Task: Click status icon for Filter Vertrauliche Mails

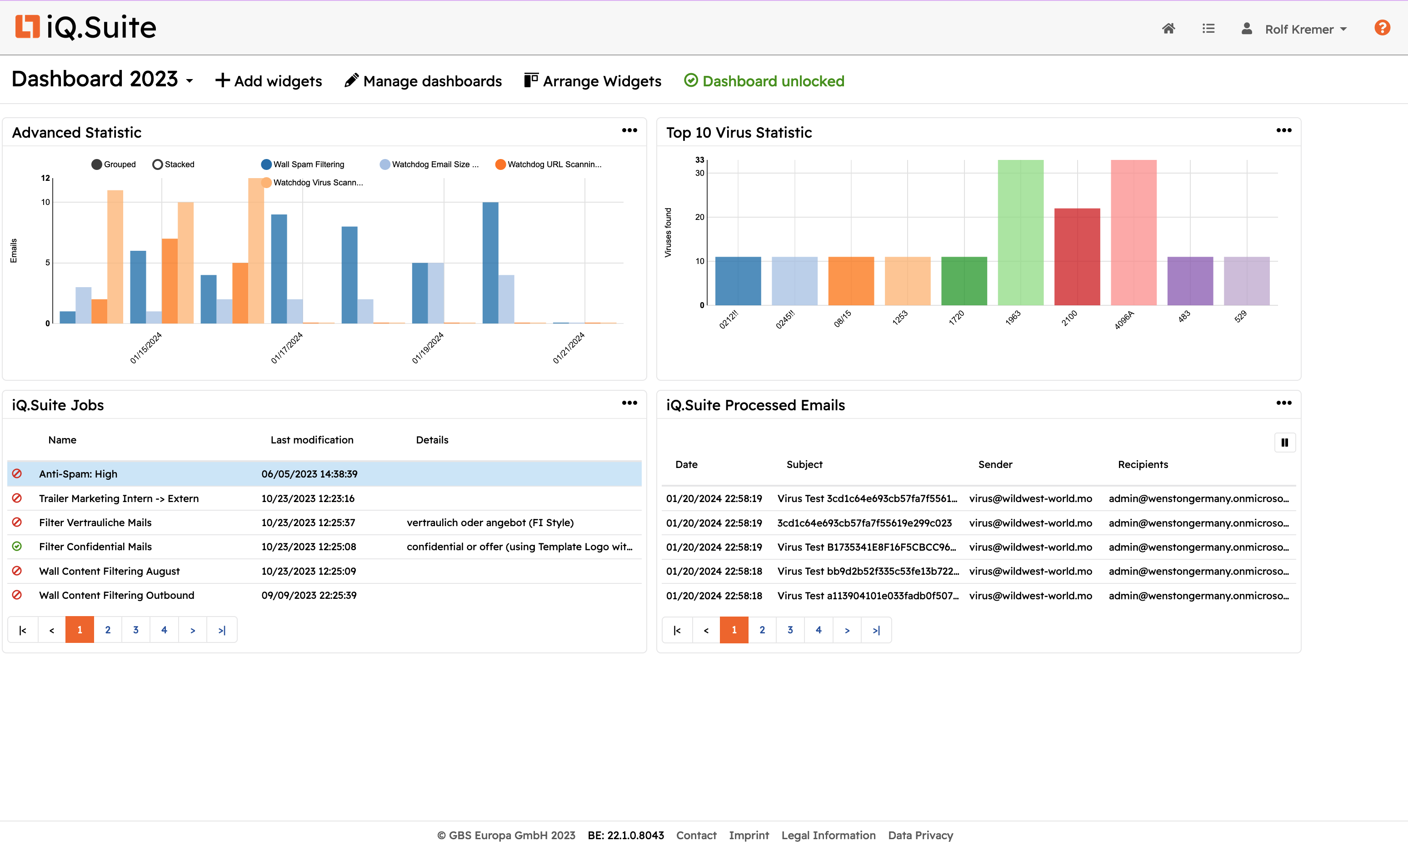Action: 17,522
